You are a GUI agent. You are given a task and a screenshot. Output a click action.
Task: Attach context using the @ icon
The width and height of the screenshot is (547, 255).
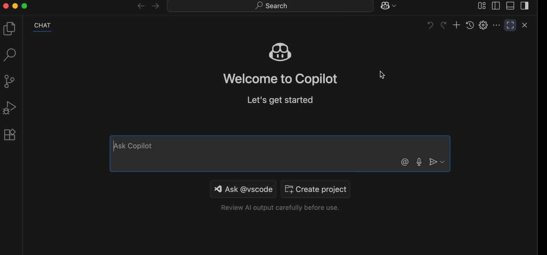405,161
